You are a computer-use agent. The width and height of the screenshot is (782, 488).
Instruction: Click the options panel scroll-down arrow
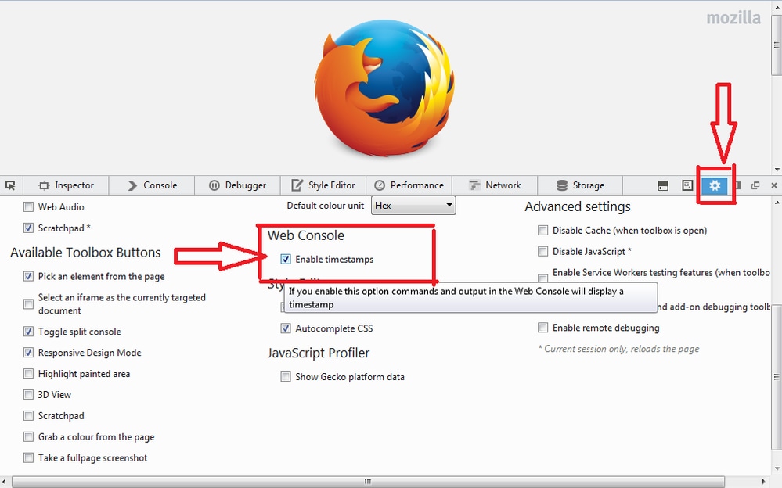(x=777, y=468)
